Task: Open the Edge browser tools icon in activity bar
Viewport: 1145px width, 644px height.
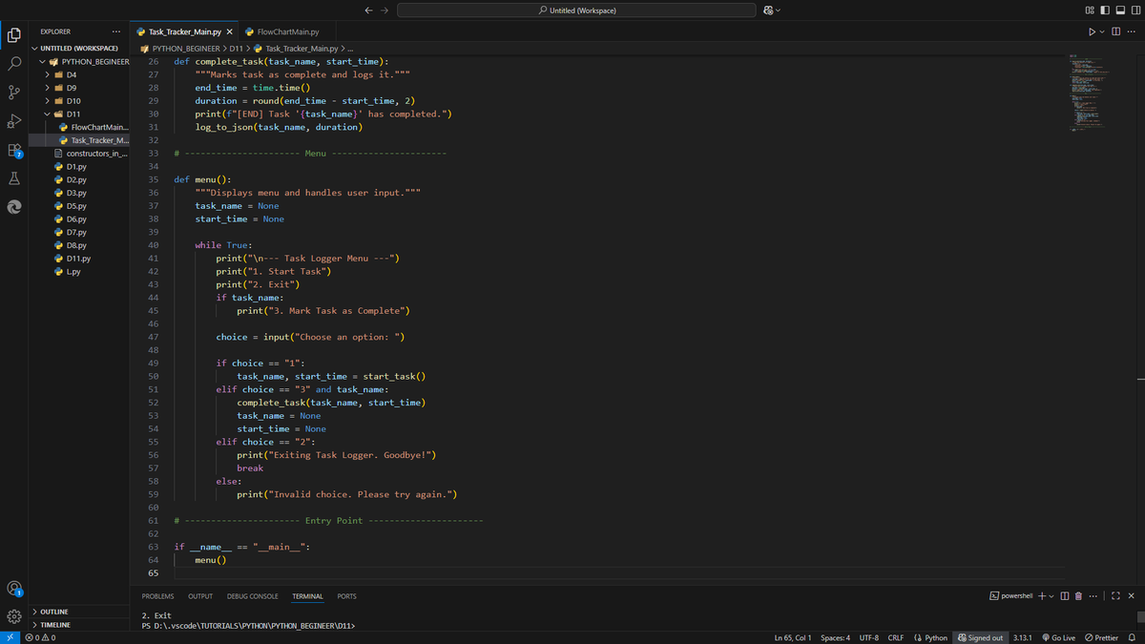Action: [x=14, y=207]
